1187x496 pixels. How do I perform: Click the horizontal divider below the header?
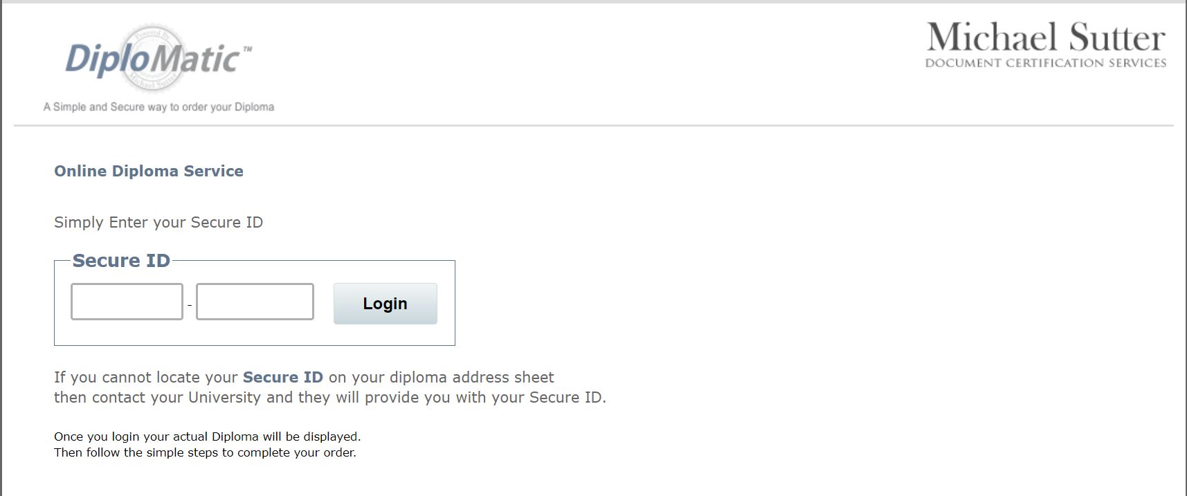coord(594,125)
